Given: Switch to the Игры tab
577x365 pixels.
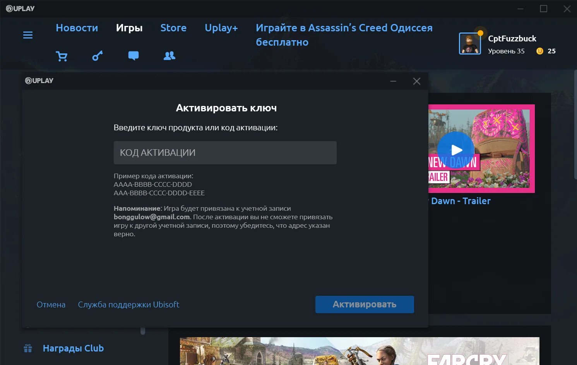Looking at the screenshot, I should 129,28.
